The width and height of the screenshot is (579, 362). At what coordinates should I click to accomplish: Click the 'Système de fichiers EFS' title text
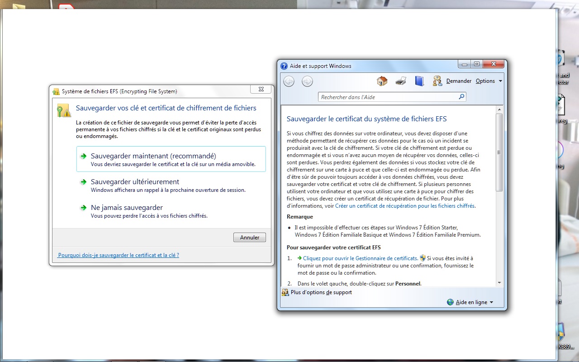point(119,91)
